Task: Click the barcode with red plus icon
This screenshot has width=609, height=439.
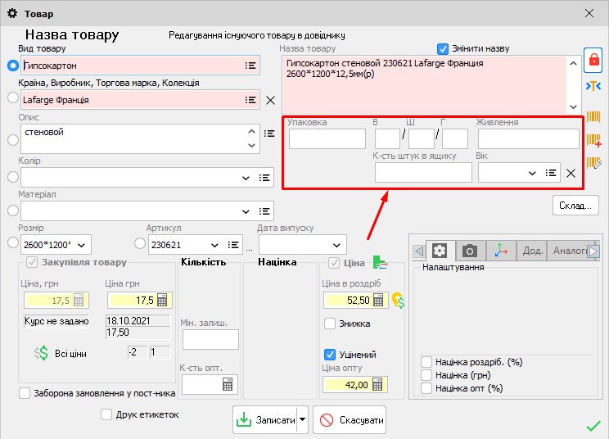Action: click(594, 141)
